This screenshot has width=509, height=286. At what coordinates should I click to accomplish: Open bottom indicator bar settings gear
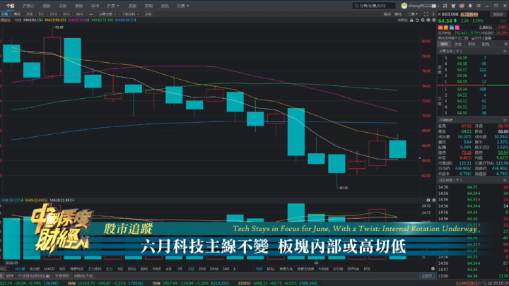[433, 268]
